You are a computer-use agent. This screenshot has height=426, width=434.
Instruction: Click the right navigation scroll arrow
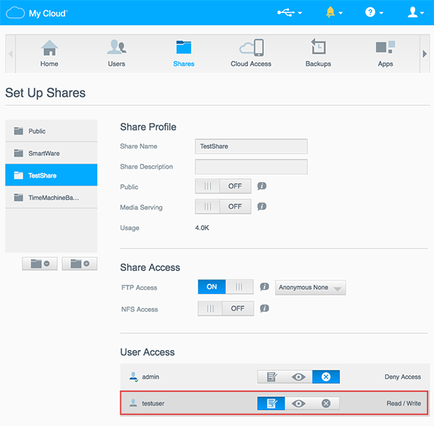coord(425,54)
